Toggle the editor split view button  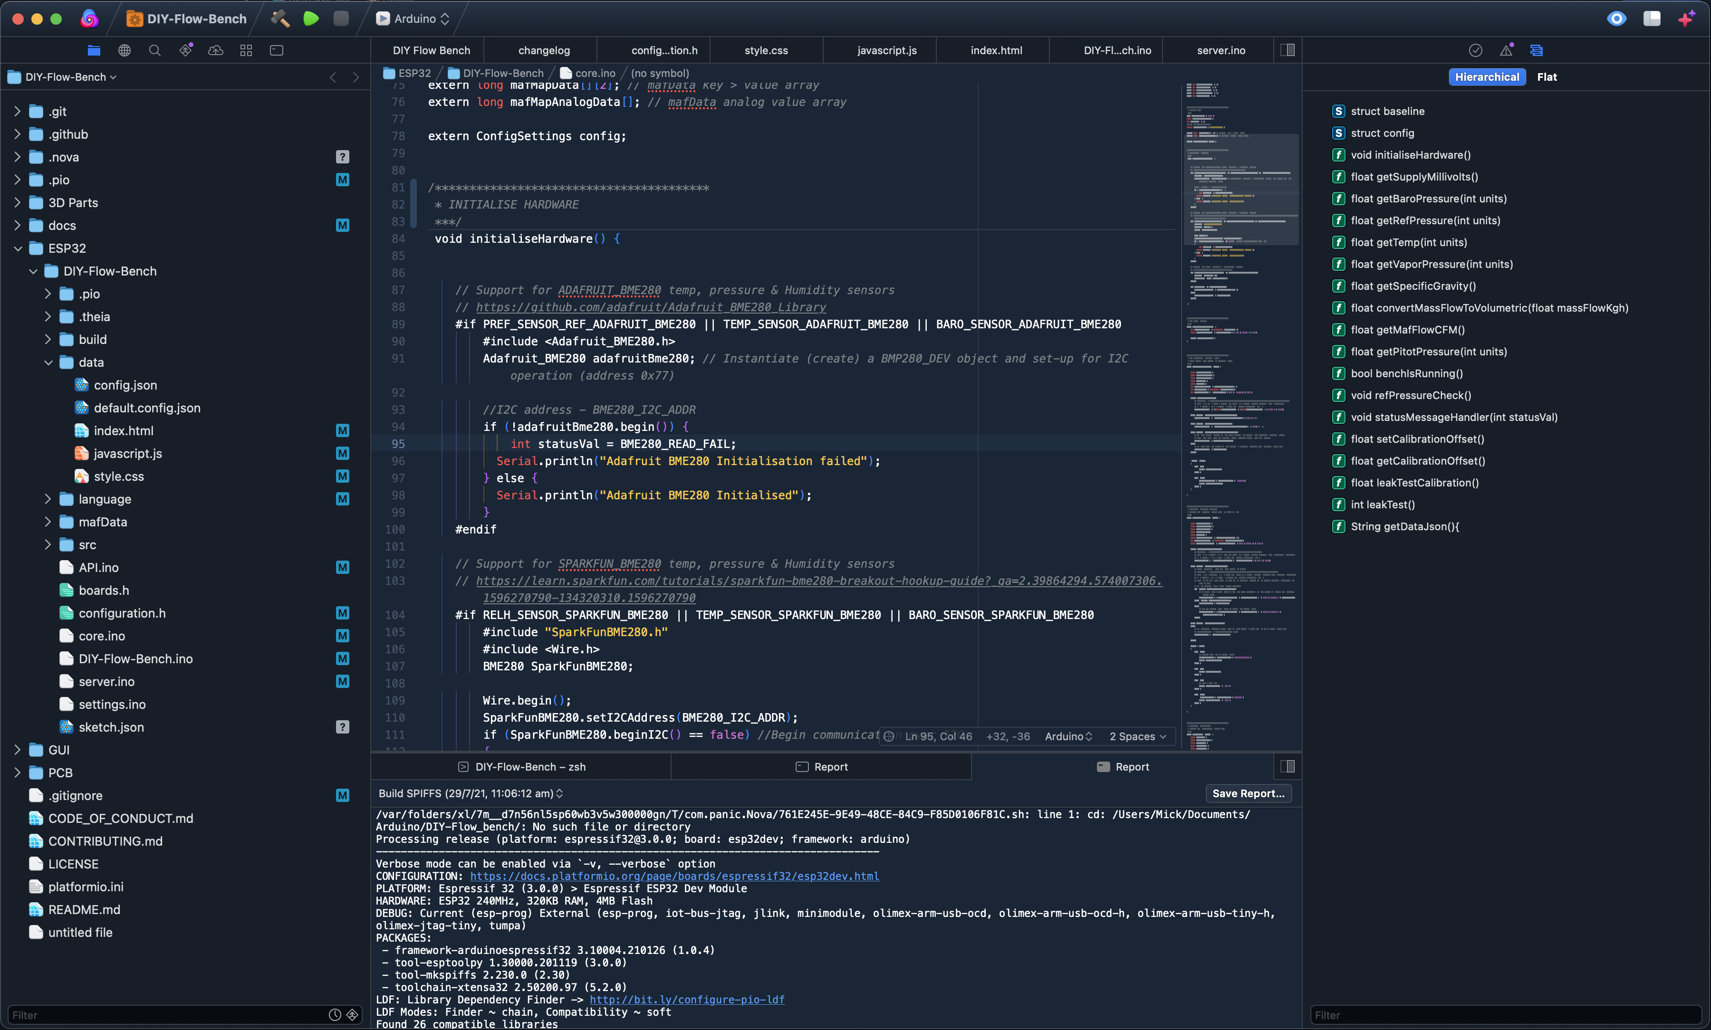[1288, 50]
